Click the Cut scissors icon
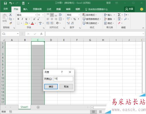 (x=11, y=15)
